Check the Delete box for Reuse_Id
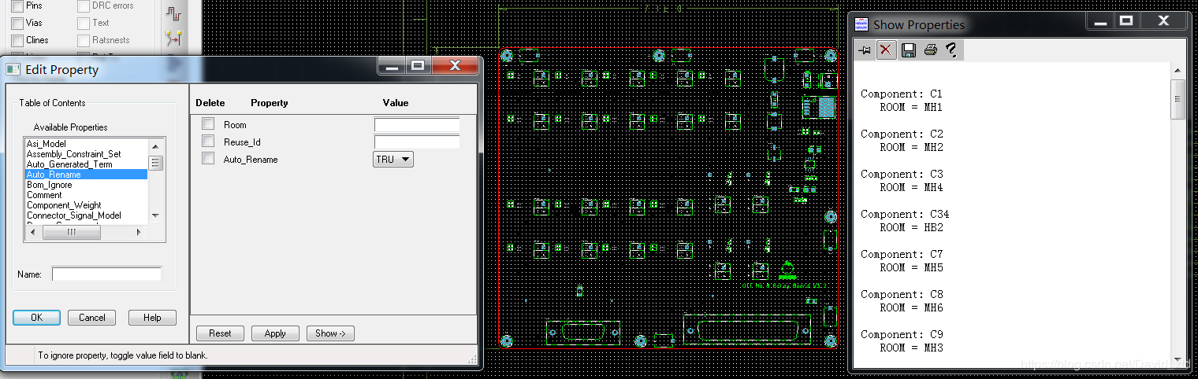1198x379 pixels. (208, 142)
